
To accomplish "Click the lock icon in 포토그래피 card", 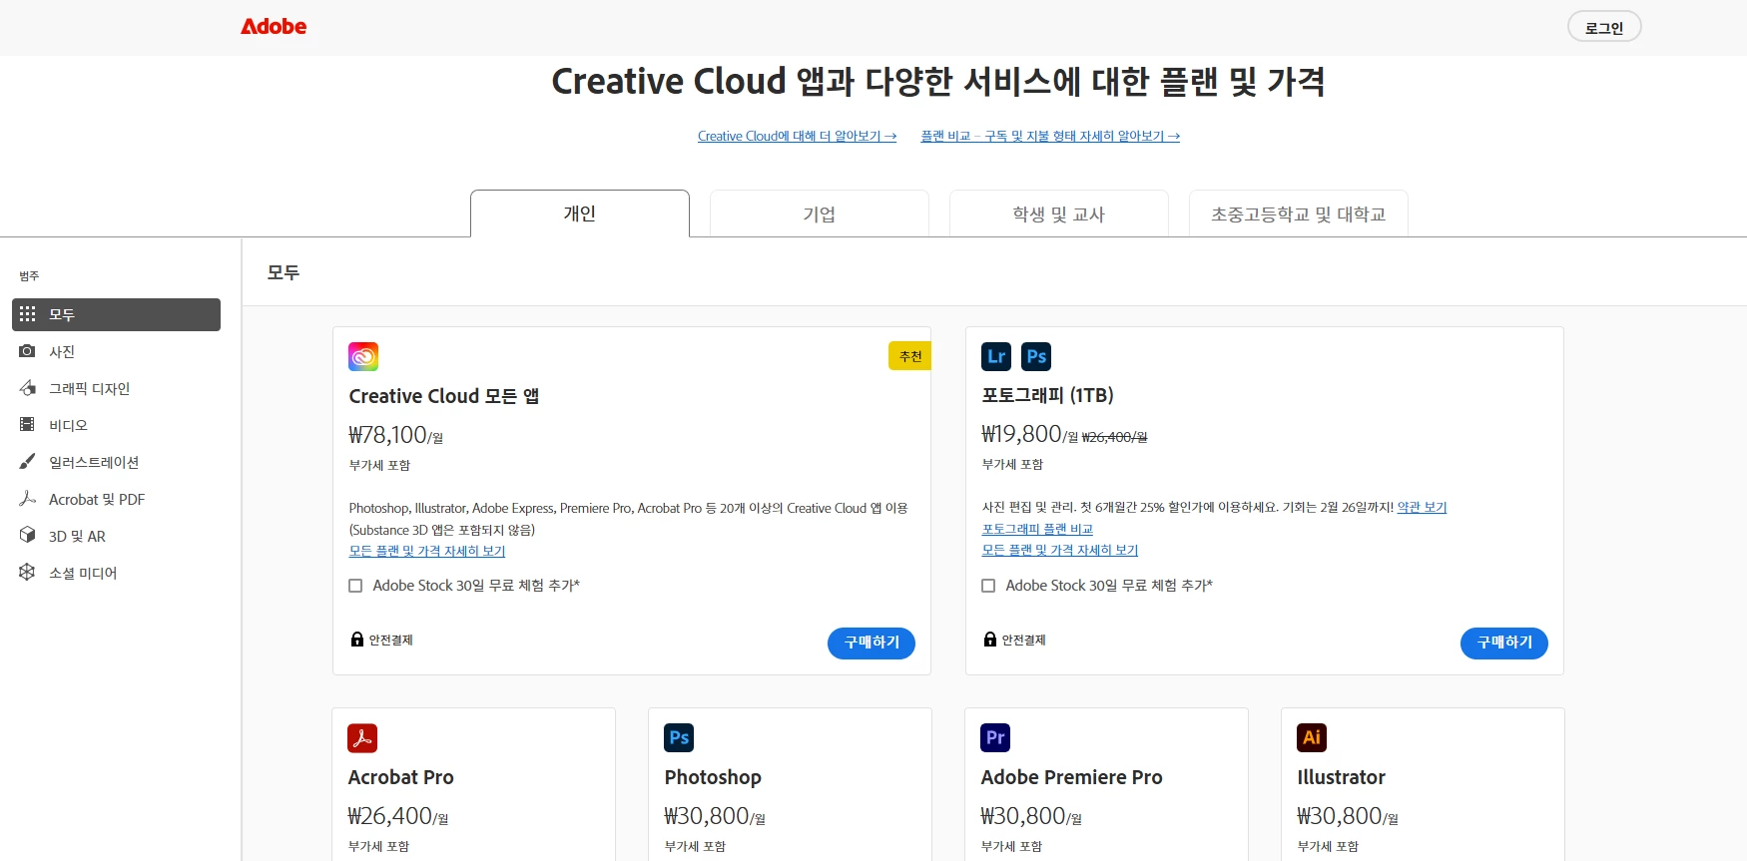I will pyautogui.click(x=989, y=640).
